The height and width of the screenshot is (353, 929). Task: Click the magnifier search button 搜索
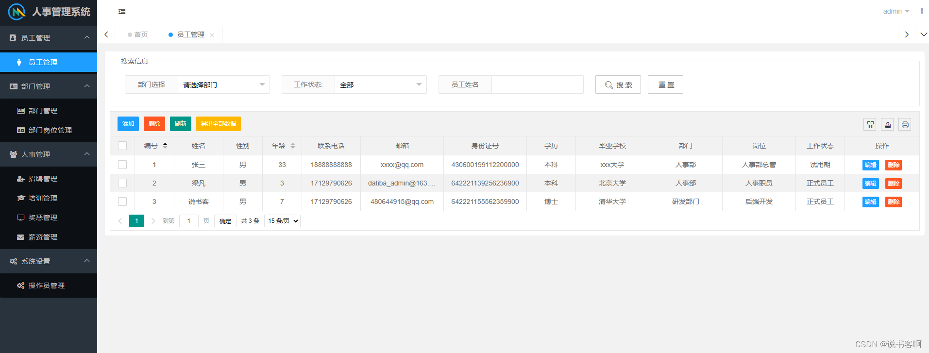click(x=618, y=84)
